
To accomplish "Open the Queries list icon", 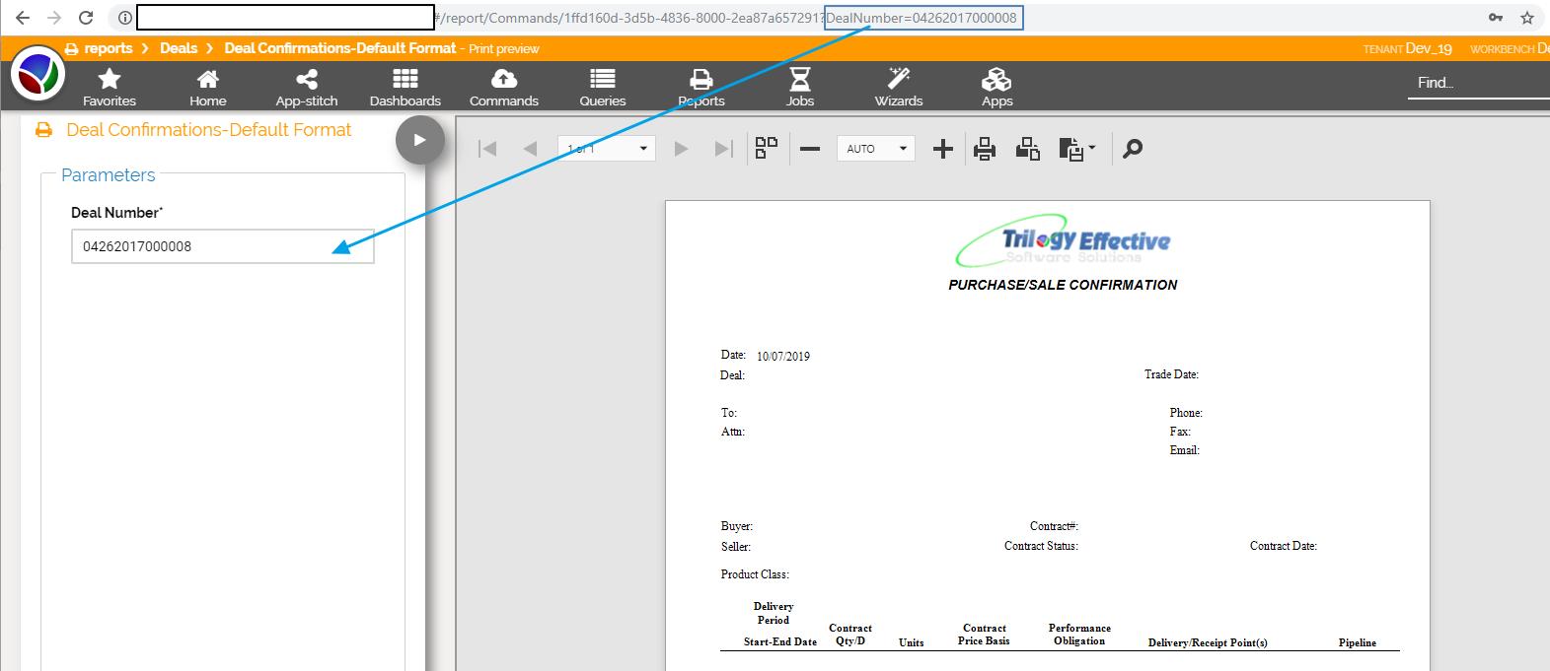I will [602, 80].
